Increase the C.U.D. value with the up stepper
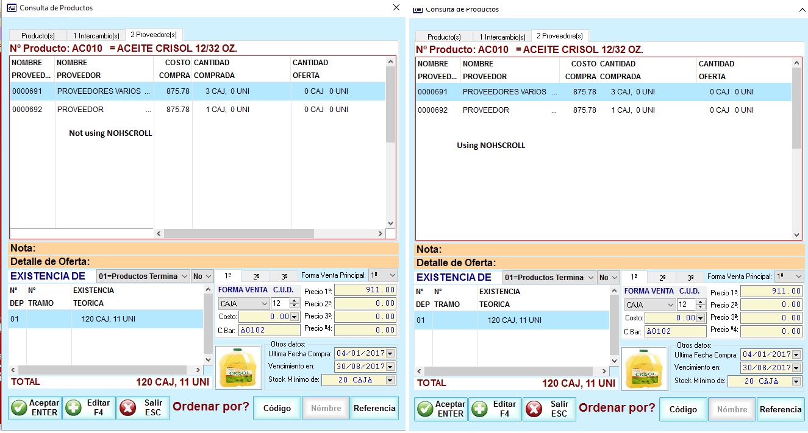The image size is (808, 433). [293, 300]
